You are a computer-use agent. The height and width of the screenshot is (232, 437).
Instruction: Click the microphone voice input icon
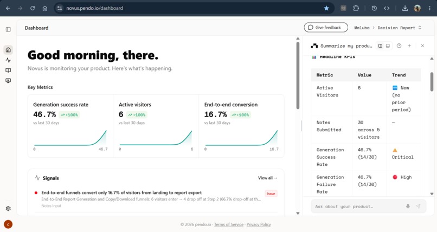408,207
